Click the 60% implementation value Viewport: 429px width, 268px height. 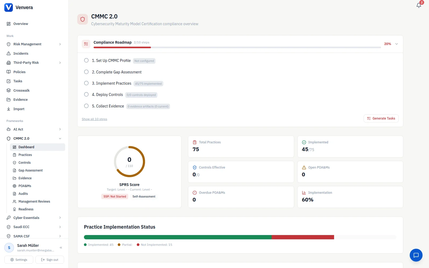[308, 200]
